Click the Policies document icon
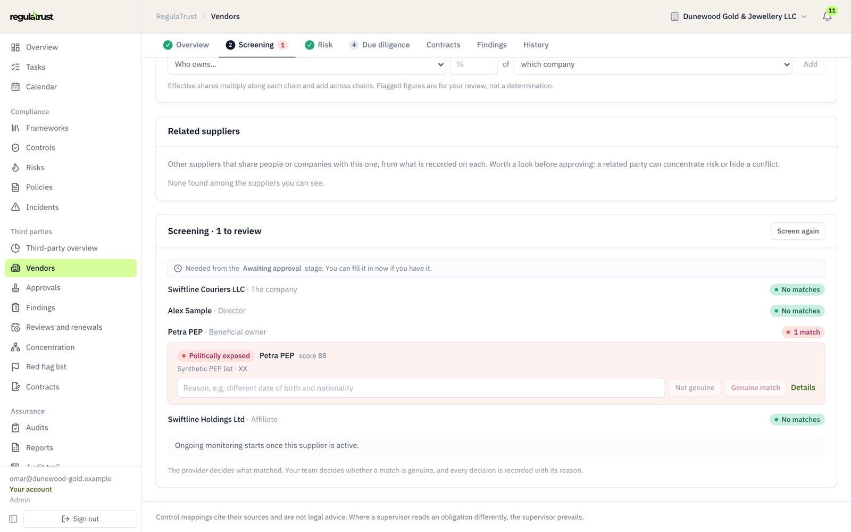The image size is (851, 532). click(x=15, y=187)
